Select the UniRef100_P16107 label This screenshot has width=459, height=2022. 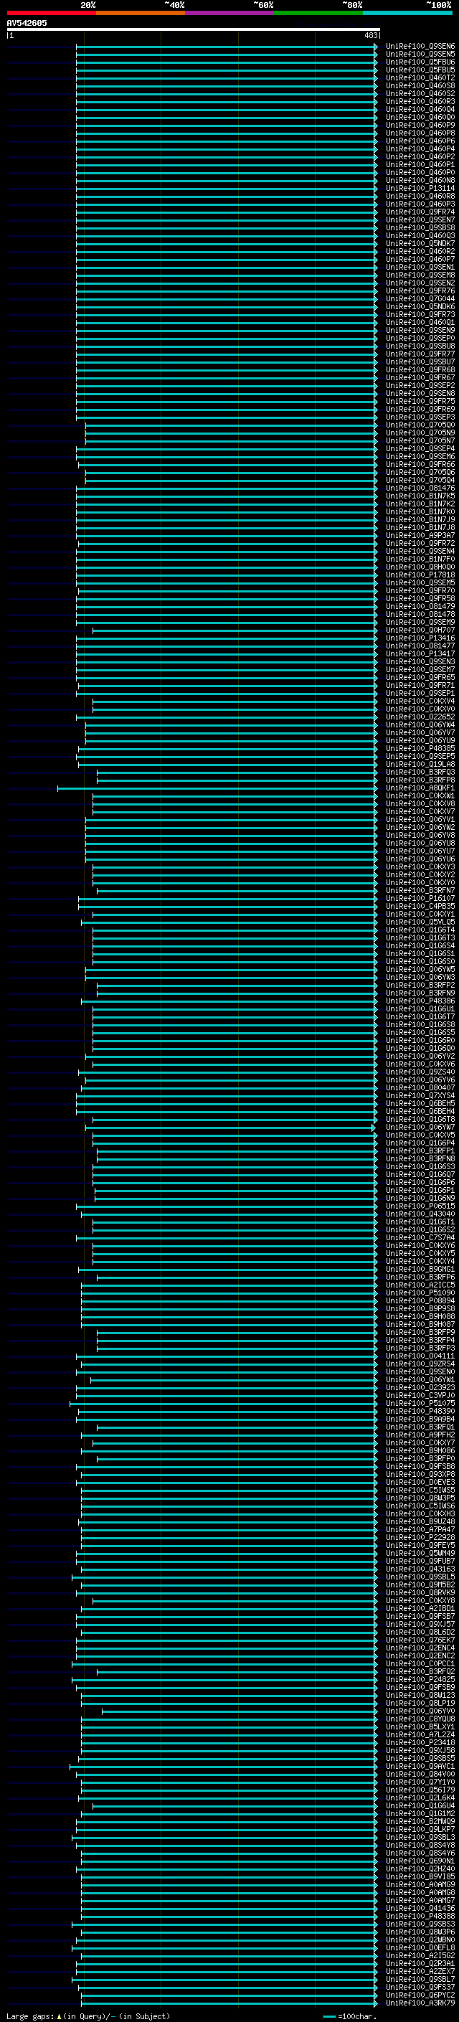click(x=420, y=899)
